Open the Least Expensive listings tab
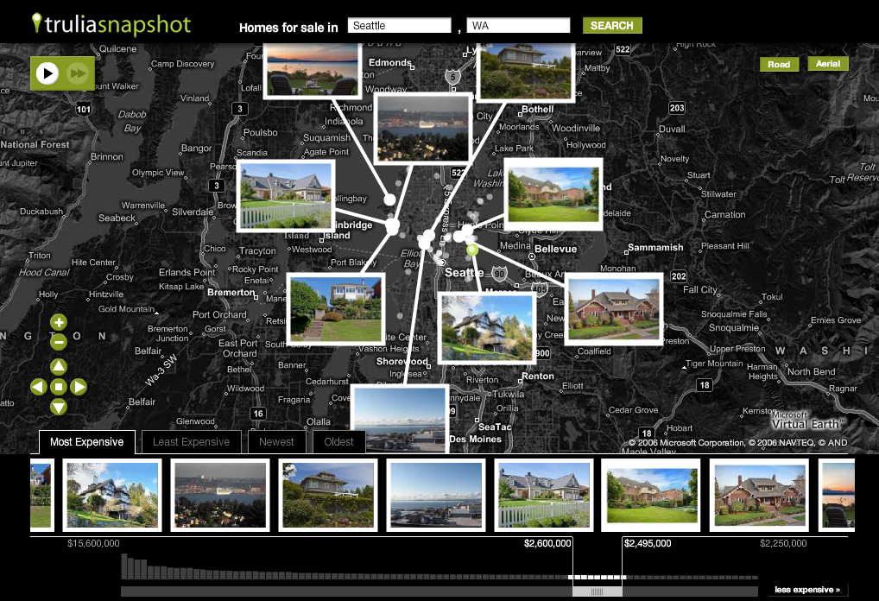The image size is (879, 601). click(190, 441)
